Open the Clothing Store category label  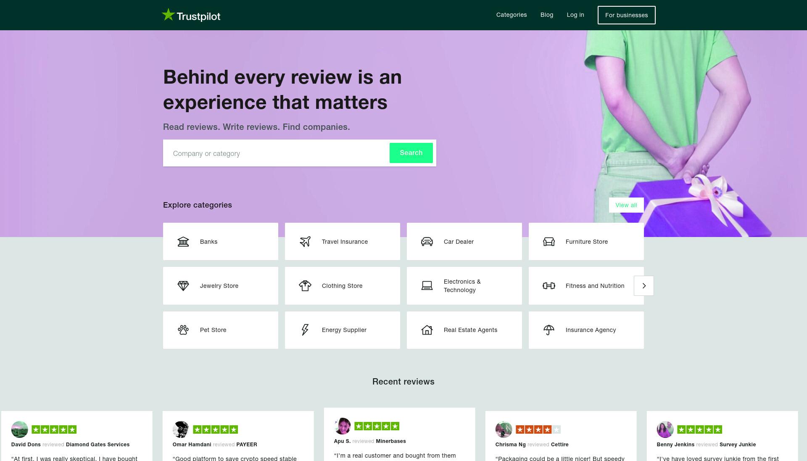pos(342,286)
